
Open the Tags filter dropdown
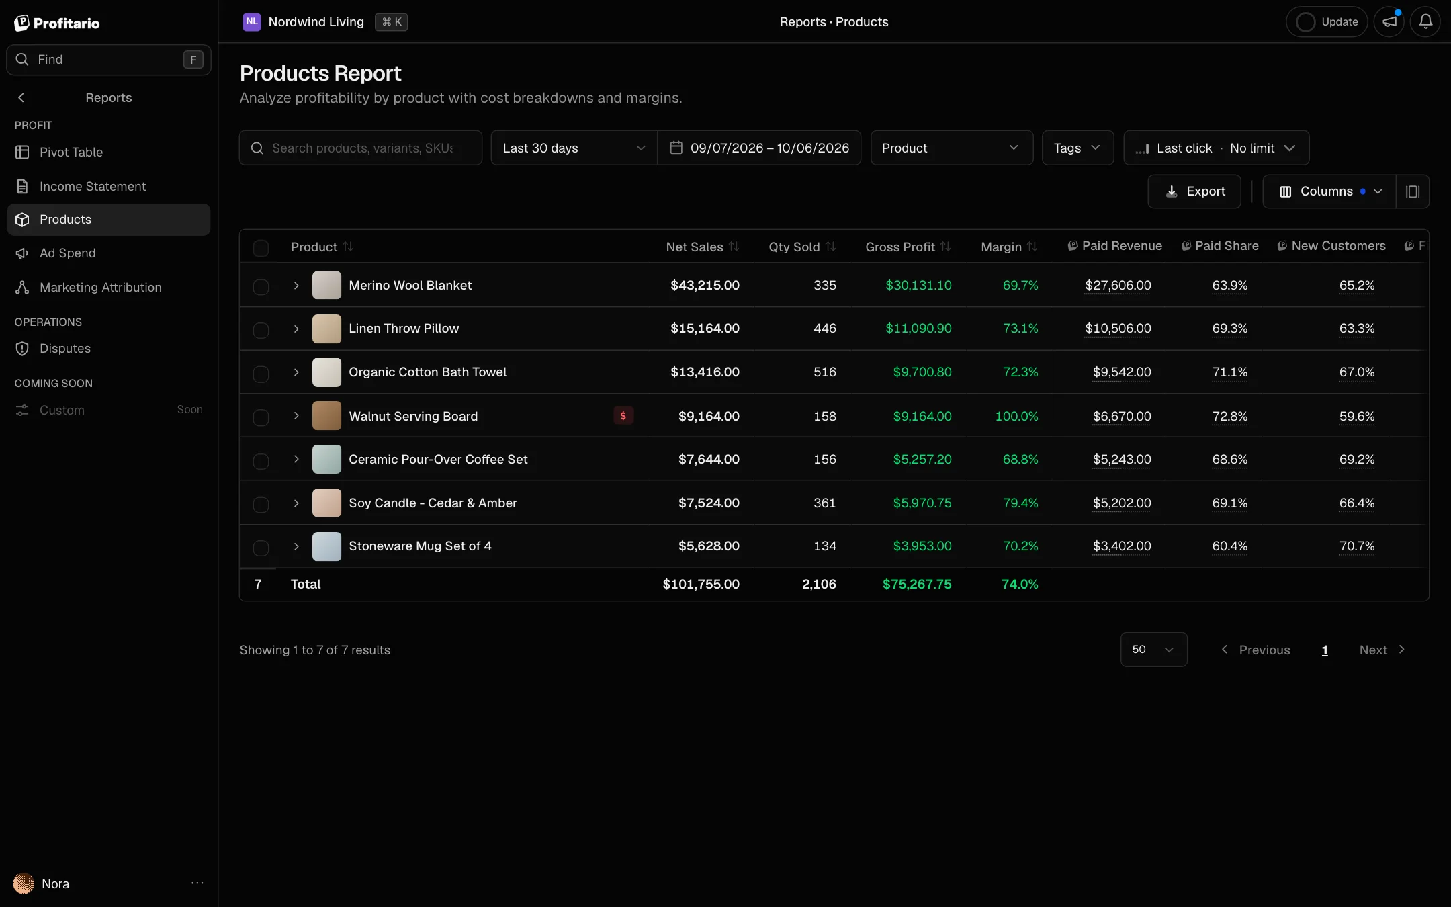[1078, 148]
